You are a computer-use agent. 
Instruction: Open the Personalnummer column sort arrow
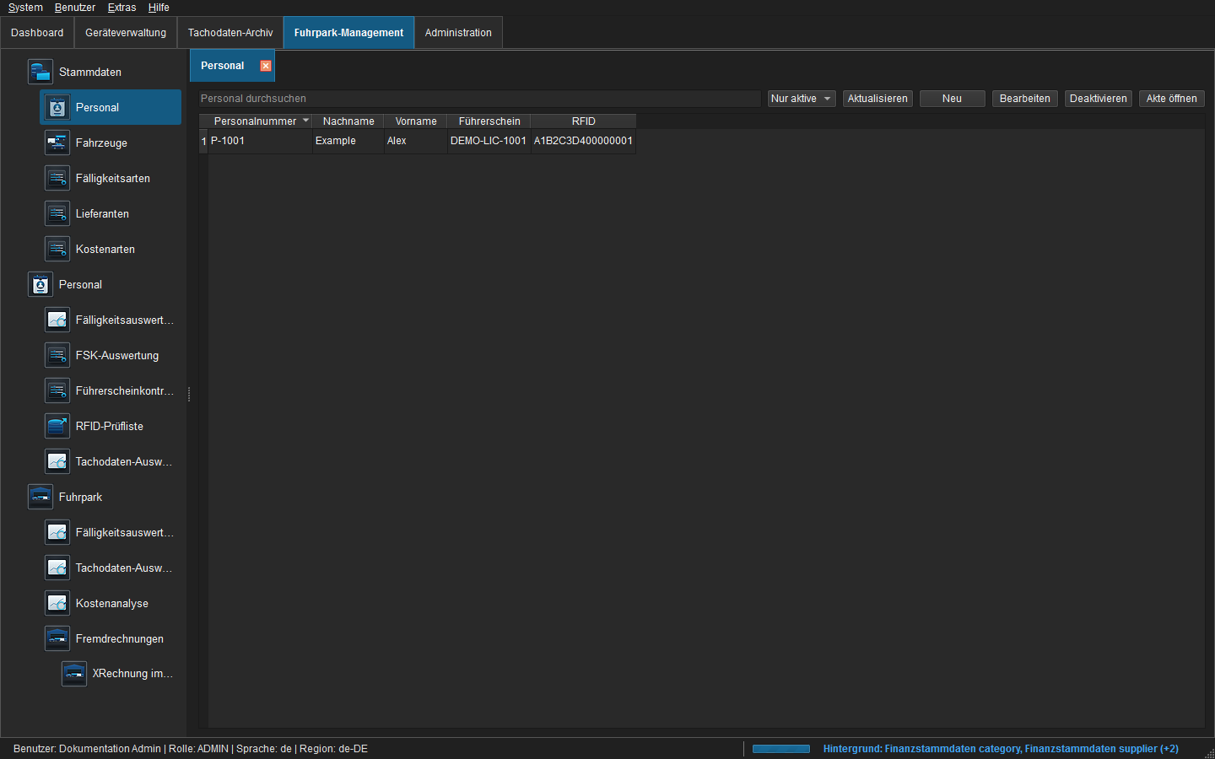pos(305,121)
